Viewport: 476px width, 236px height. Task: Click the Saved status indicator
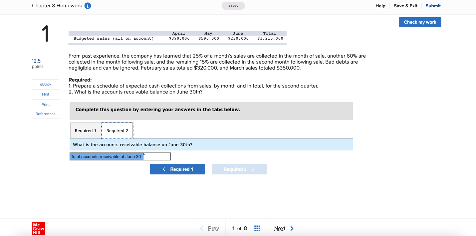click(233, 6)
